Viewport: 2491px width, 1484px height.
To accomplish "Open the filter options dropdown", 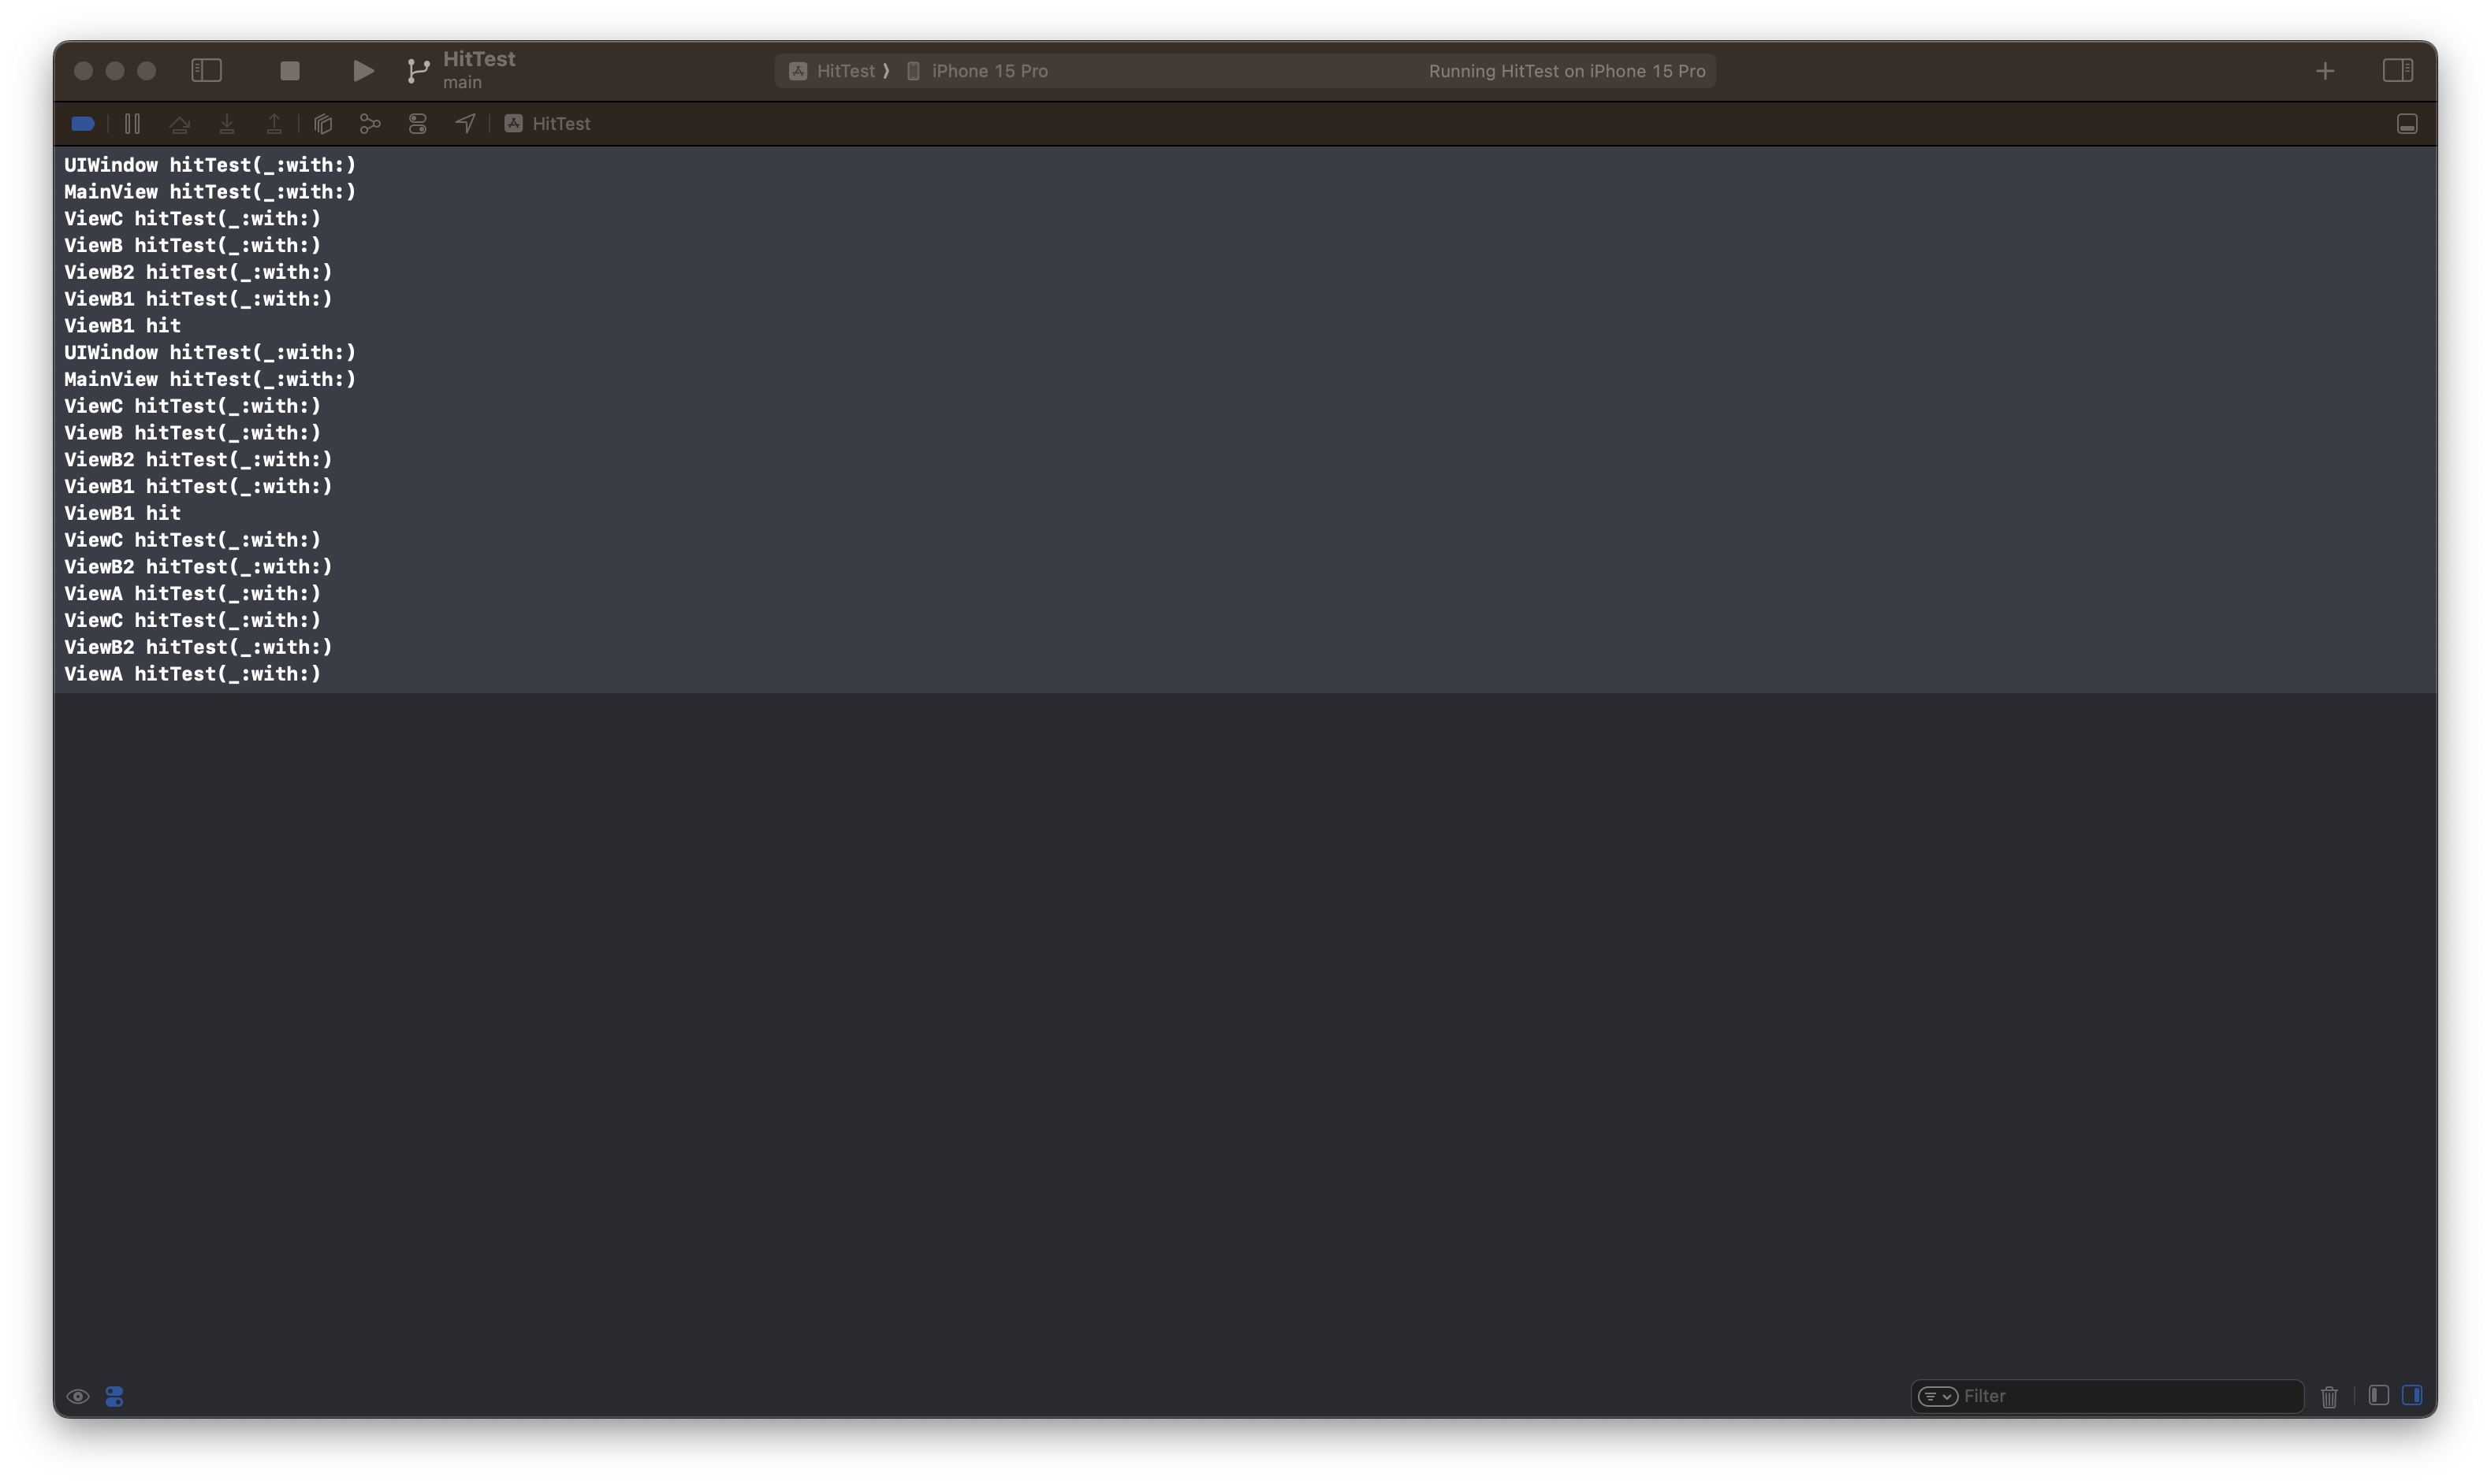I will click(x=1938, y=1396).
